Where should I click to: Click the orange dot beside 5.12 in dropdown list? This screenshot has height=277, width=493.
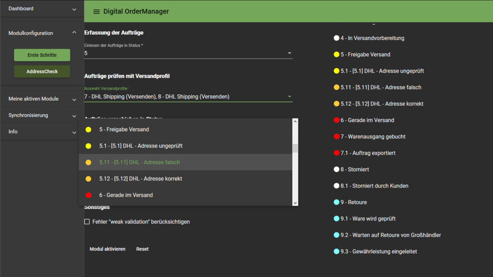pyautogui.click(x=88, y=179)
